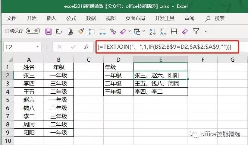Screen dimensions: 248x145
Task: Switch to the 数据 tab
Action: [x=91, y=18]
